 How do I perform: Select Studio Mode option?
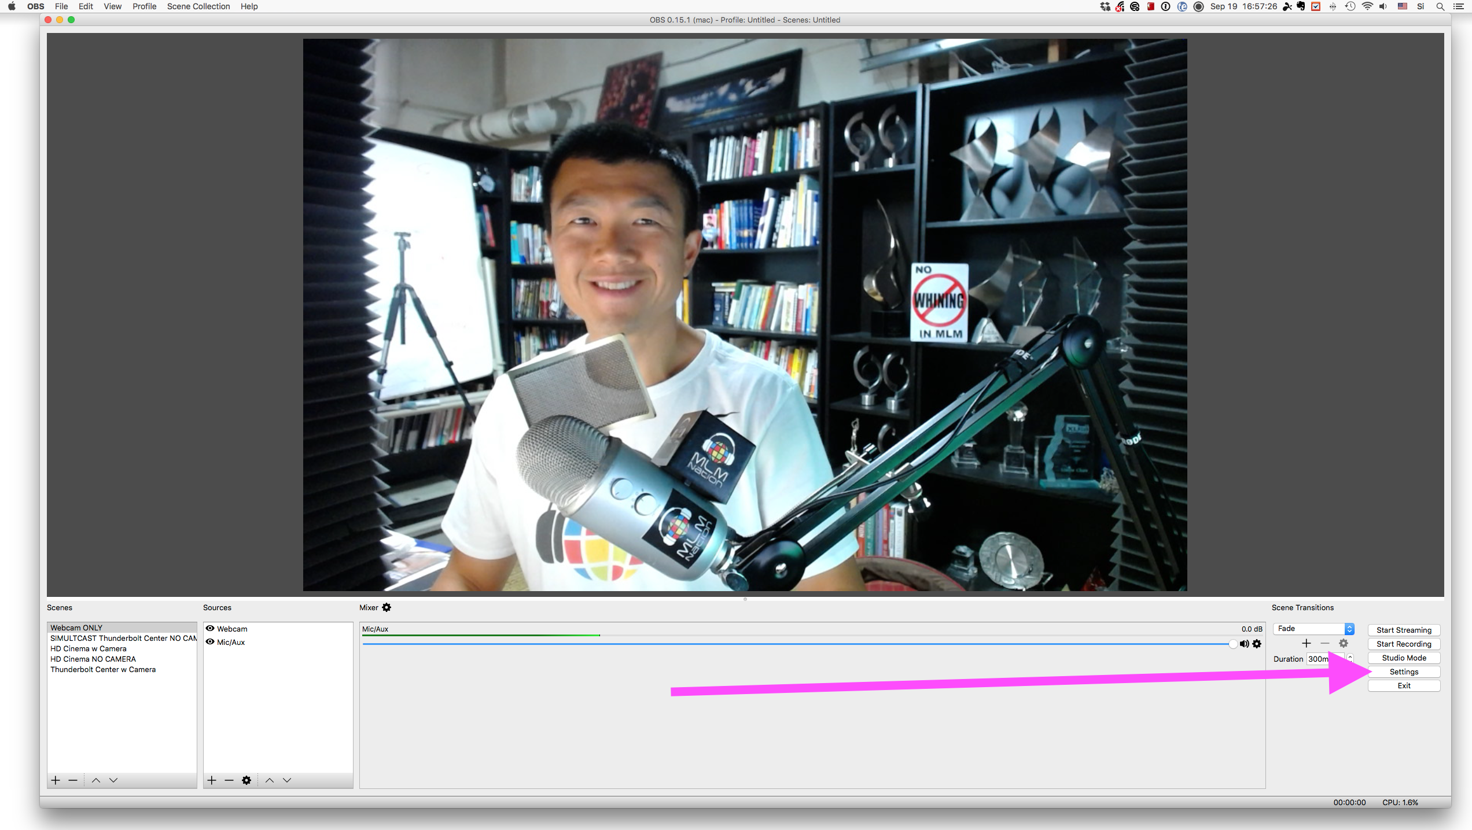click(x=1404, y=657)
